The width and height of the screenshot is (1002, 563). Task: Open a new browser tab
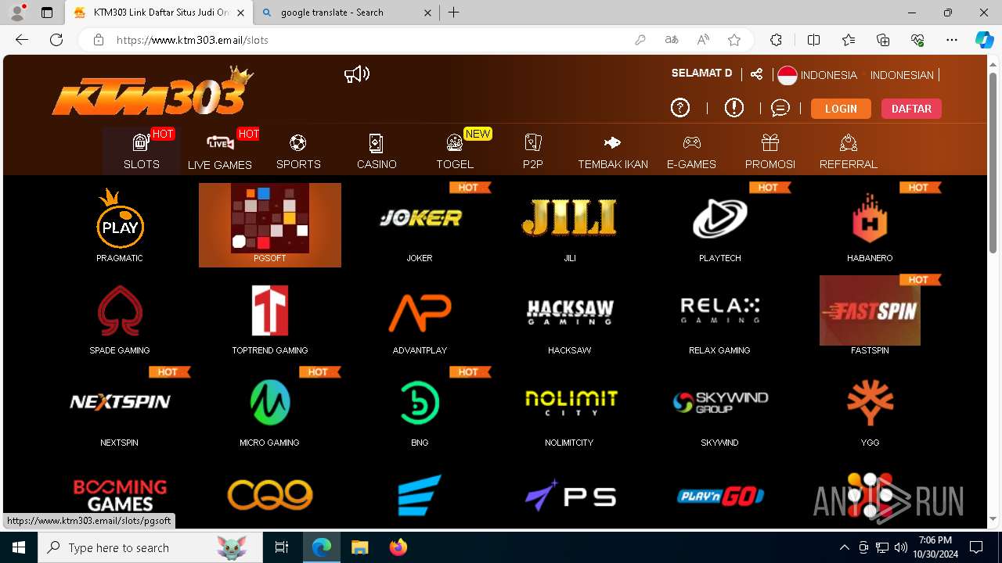[x=454, y=13]
